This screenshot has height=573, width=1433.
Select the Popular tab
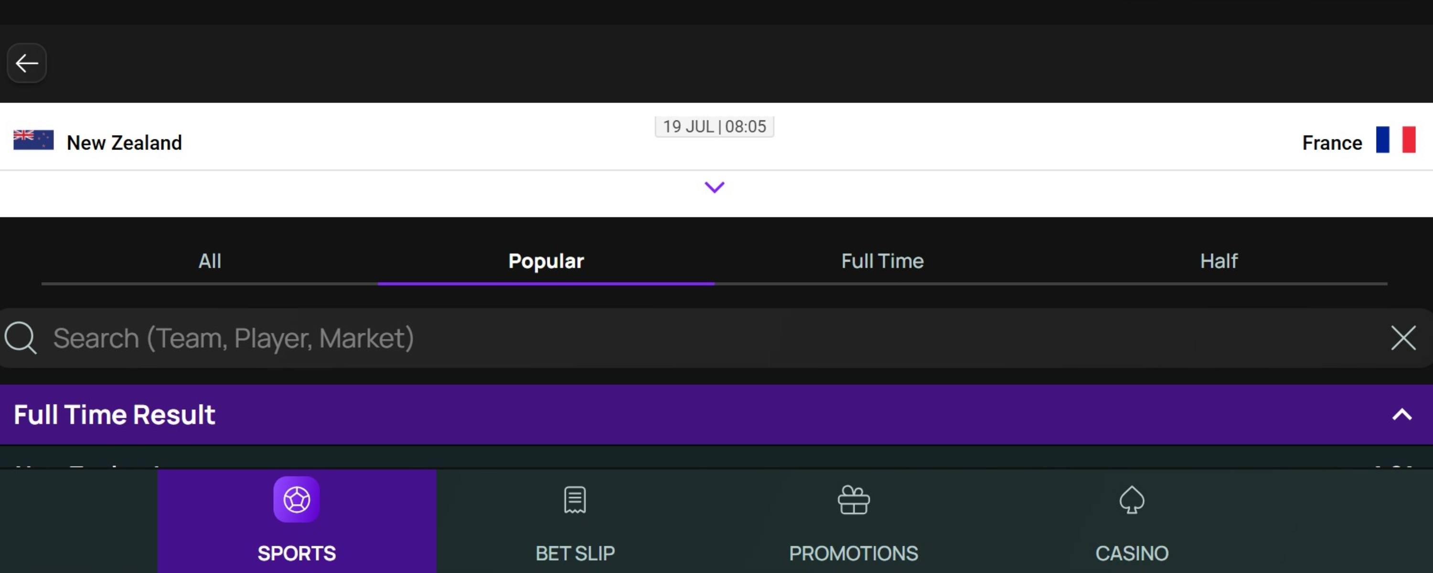pos(545,261)
